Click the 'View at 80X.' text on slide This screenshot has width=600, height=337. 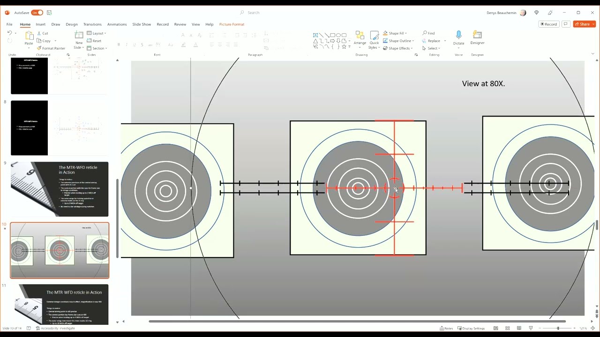[483, 83]
